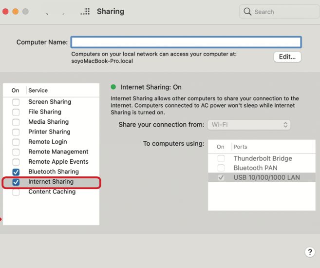
Task: Uncheck the Bluetooth Sharing checkbox
Action: point(16,172)
